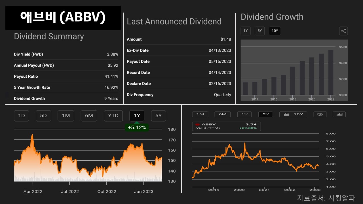Click the share icon in Dividend Growth
The width and height of the screenshot is (363, 204).
point(343,31)
